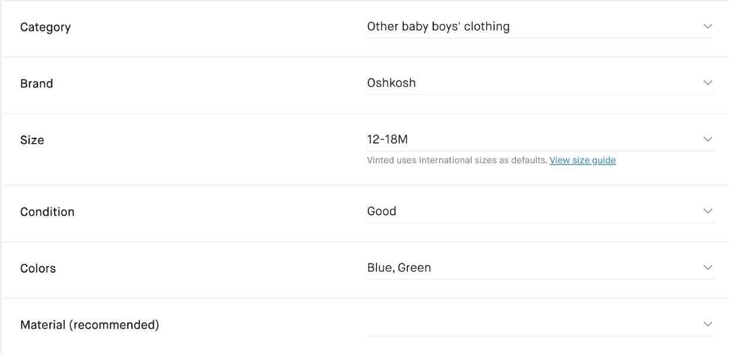Click the Category row label
Image resolution: width=729 pixels, height=354 pixels.
pyautogui.click(x=45, y=25)
